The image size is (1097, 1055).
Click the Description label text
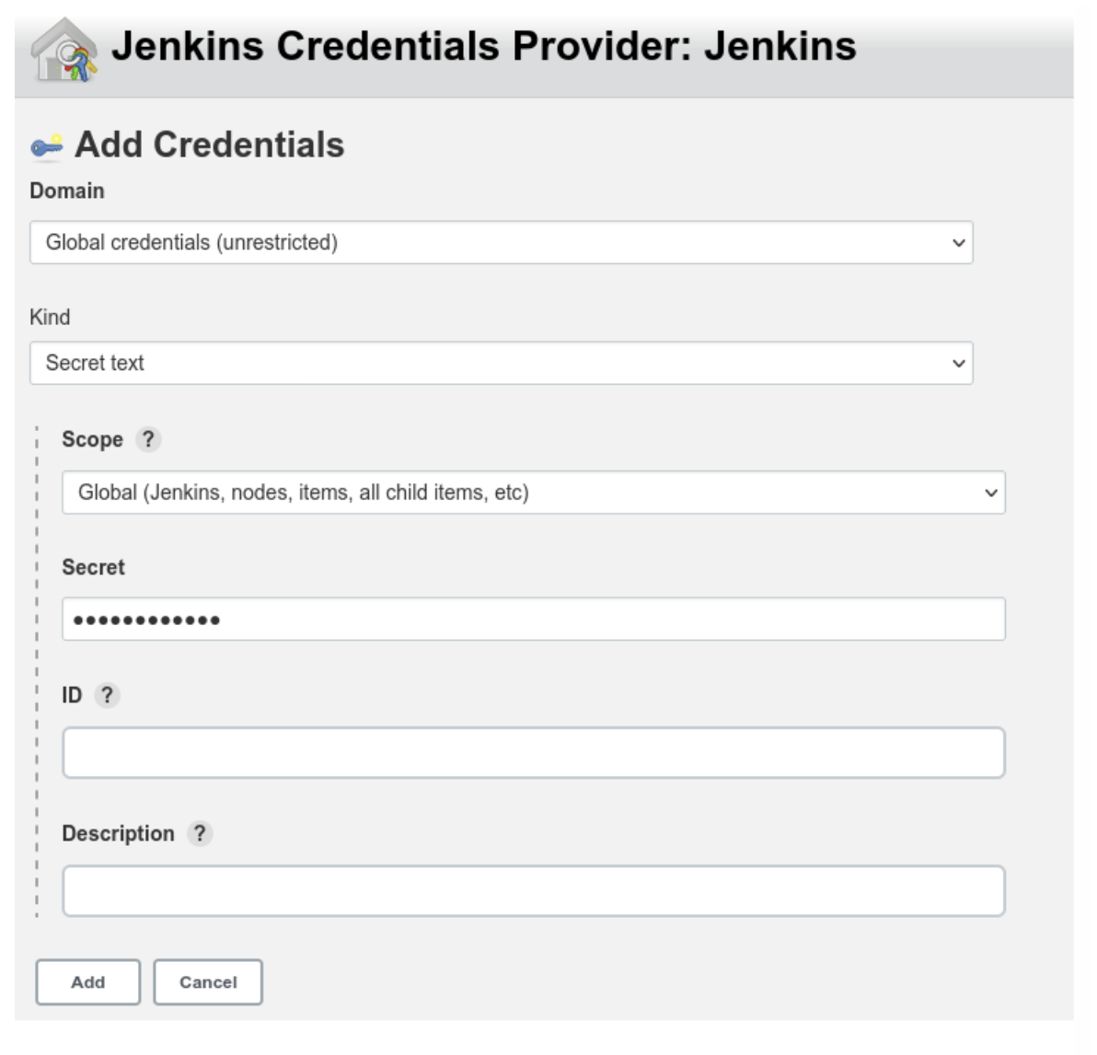point(118,834)
